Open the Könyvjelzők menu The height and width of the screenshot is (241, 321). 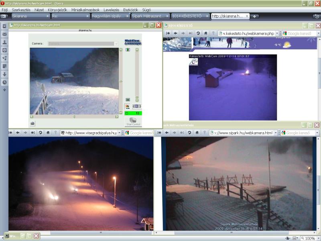point(57,10)
